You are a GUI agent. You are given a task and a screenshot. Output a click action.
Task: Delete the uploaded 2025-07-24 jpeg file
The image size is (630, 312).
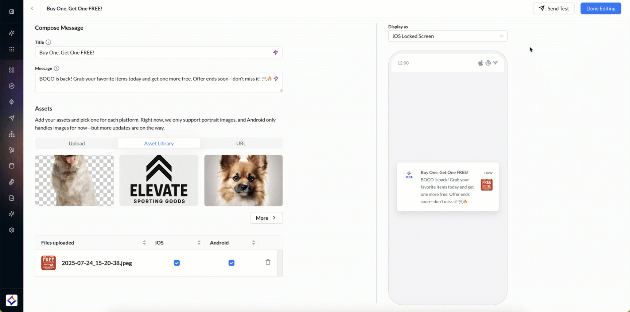click(x=268, y=262)
